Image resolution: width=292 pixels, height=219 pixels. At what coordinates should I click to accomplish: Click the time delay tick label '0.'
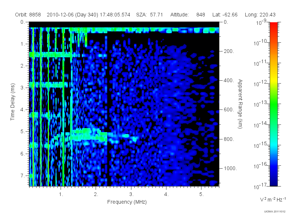pyautogui.click(x=23, y=22)
